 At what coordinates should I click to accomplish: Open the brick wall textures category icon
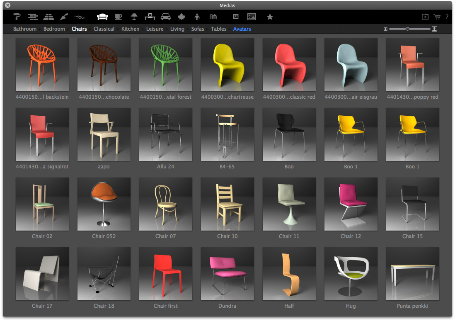pos(33,17)
